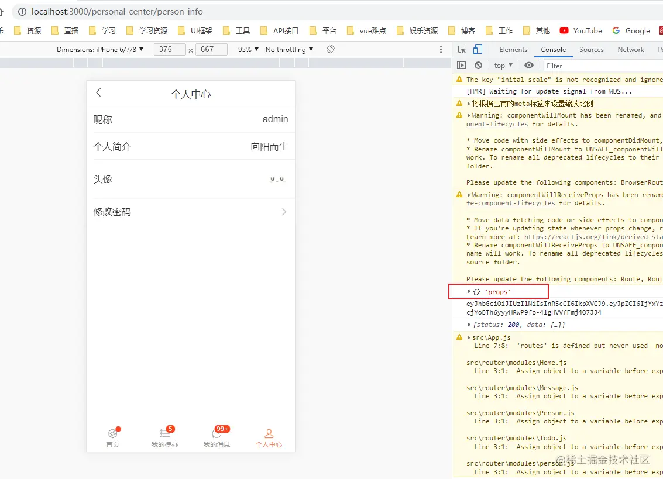Click the address bar URL

(x=117, y=12)
